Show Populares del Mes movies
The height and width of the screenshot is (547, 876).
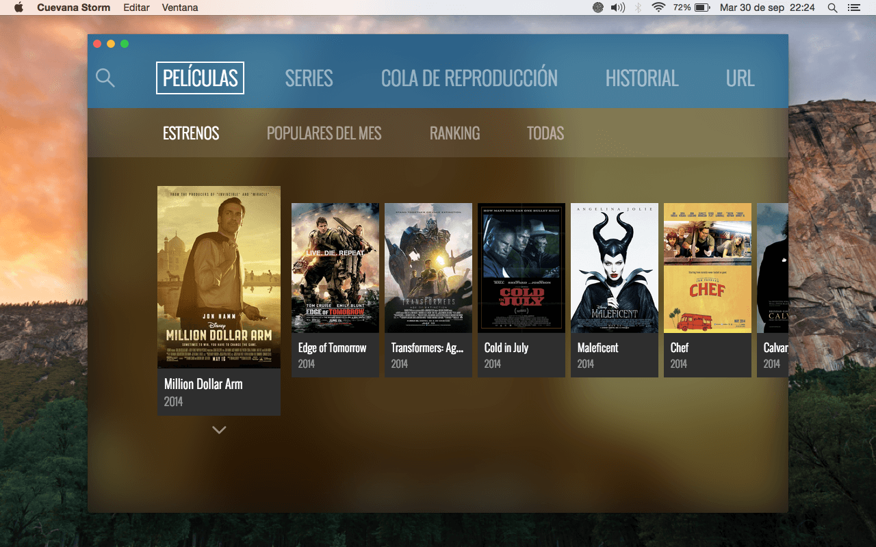324,133
